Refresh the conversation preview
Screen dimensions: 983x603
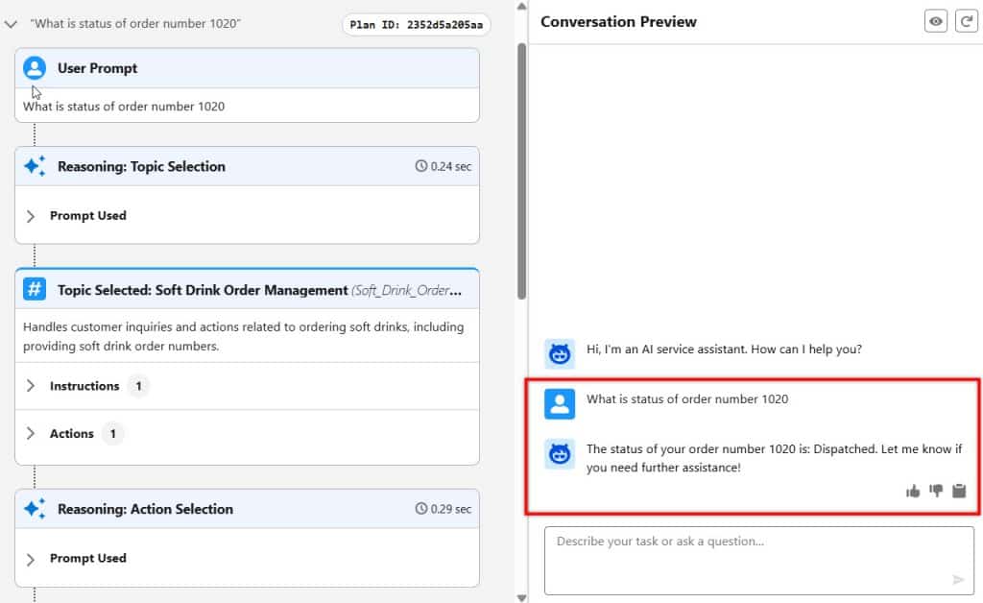(x=967, y=20)
